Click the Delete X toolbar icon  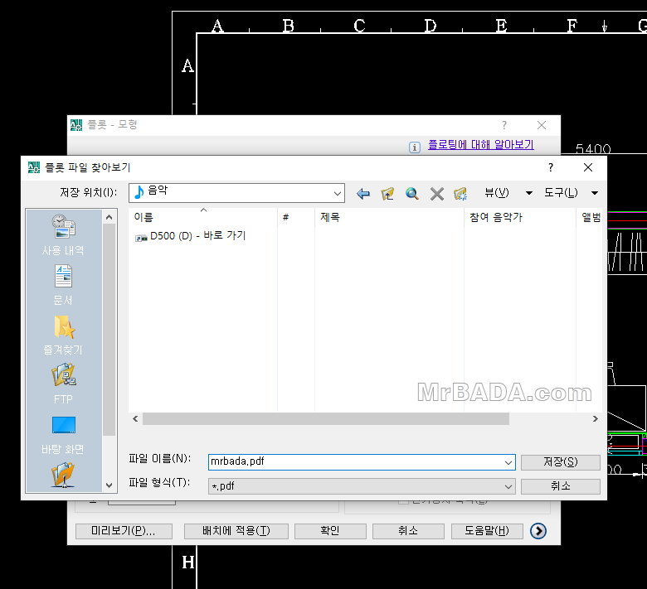click(x=436, y=193)
